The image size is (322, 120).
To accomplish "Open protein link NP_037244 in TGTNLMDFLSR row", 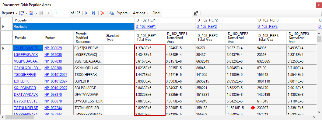I will [53, 108].
